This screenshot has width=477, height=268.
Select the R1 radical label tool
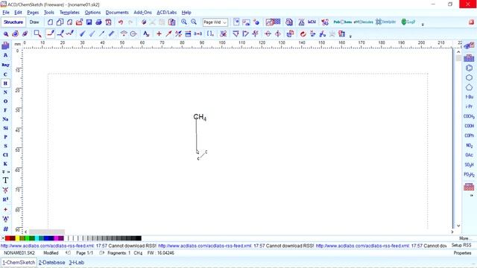[x=5, y=200]
